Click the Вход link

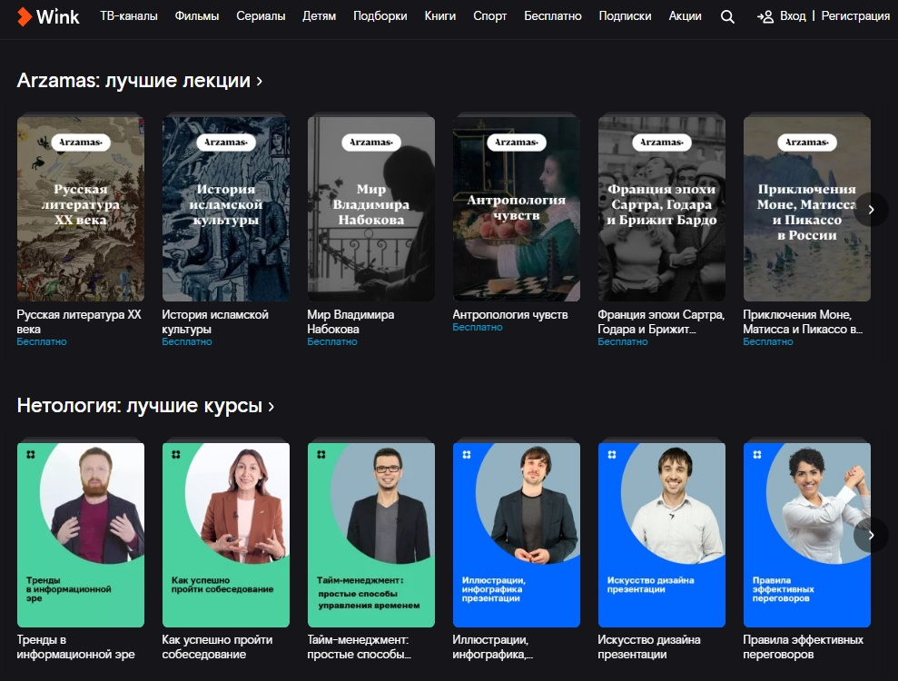tap(793, 16)
